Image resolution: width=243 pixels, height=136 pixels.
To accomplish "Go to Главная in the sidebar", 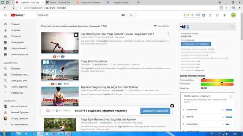I will pos(16,24).
